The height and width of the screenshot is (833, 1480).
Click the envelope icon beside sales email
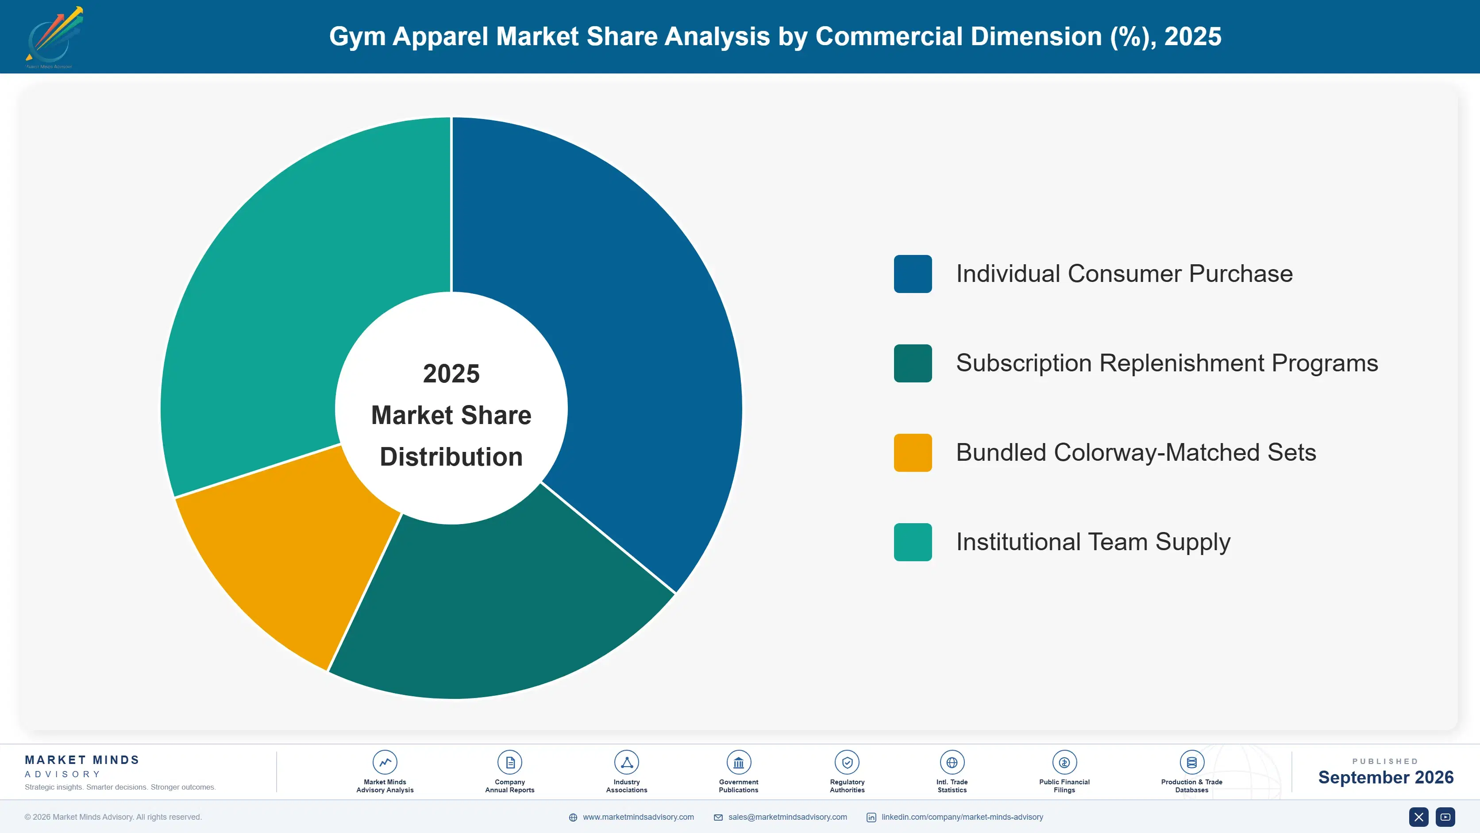point(718,818)
